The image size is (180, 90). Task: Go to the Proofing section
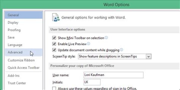pos(23,30)
